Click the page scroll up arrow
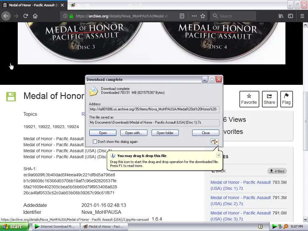 click(305, 25)
